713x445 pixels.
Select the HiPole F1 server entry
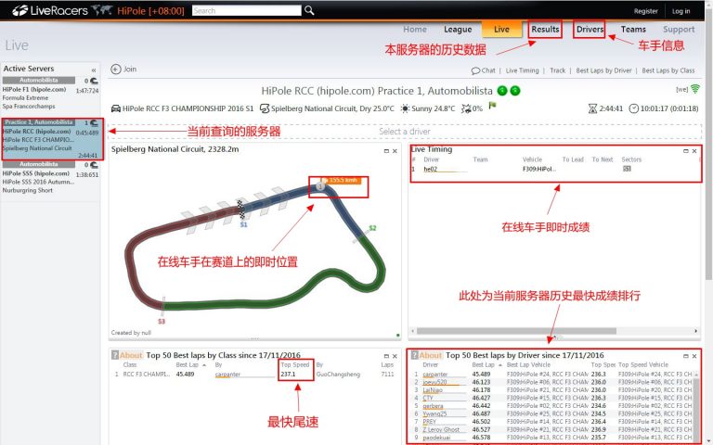click(x=50, y=94)
